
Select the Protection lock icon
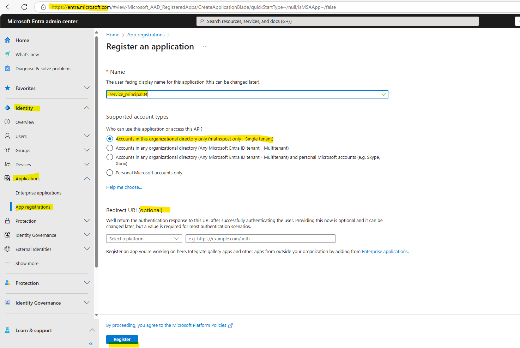point(7,221)
